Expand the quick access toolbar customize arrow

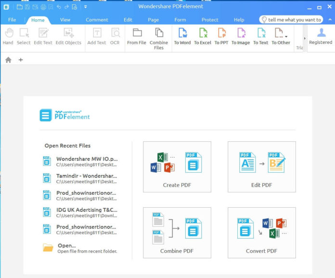click(x=86, y=7)
